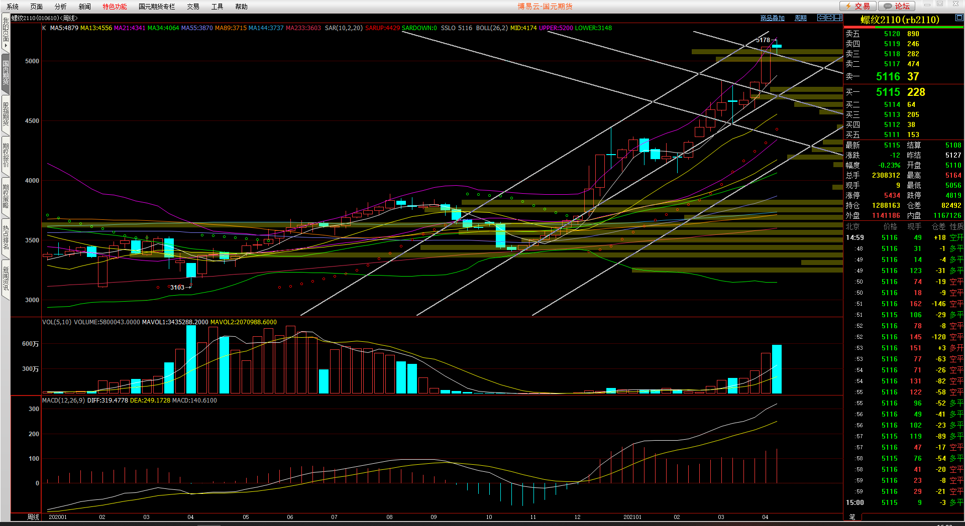Maximize the rb2110 quote panel
Image resolution: width=965 pixels, height=526 pixels.
point(959,18)
